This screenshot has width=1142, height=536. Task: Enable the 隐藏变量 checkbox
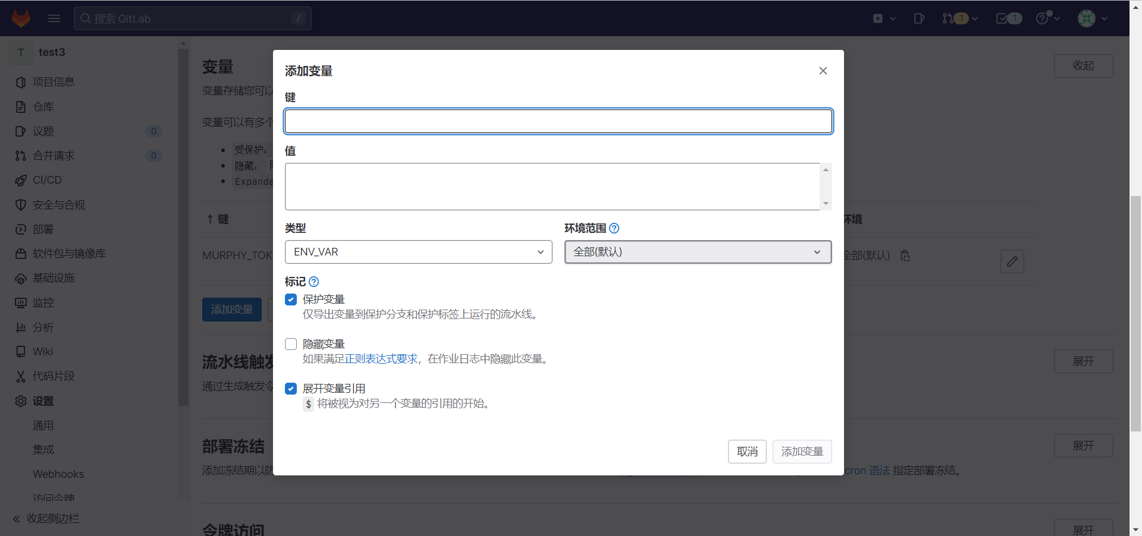[x=291, y=344]
